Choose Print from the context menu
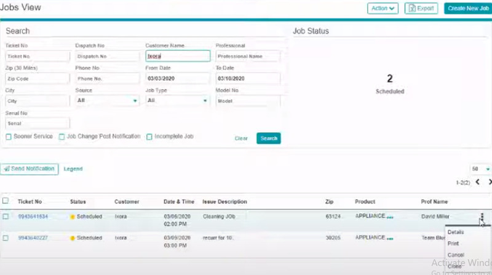Image resolution: width=492 pixels, height=275 pixels. pos(453,244)
